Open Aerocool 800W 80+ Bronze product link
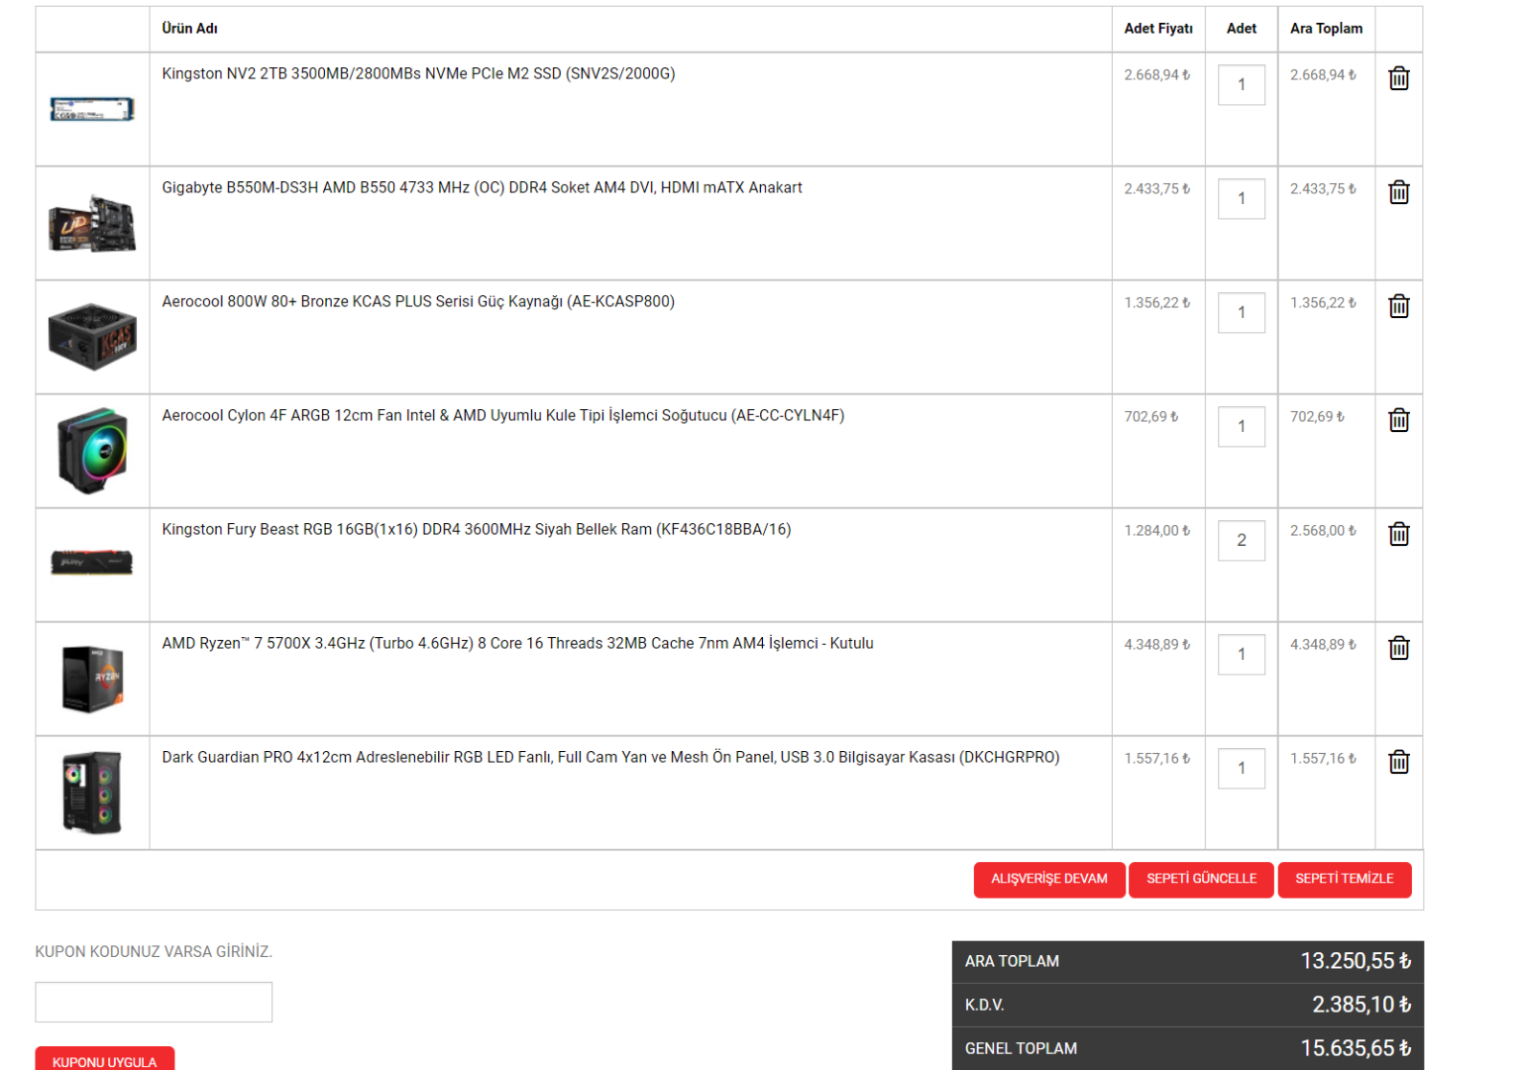Image resolution: width=1525 pixels, height=1070 pixels. (418, 302)
